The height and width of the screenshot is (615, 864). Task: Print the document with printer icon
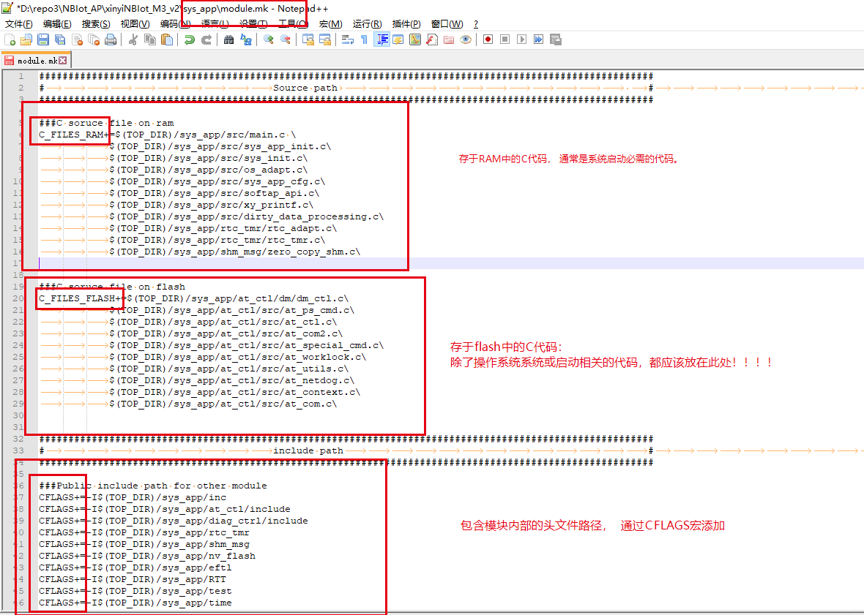(111, 39)
